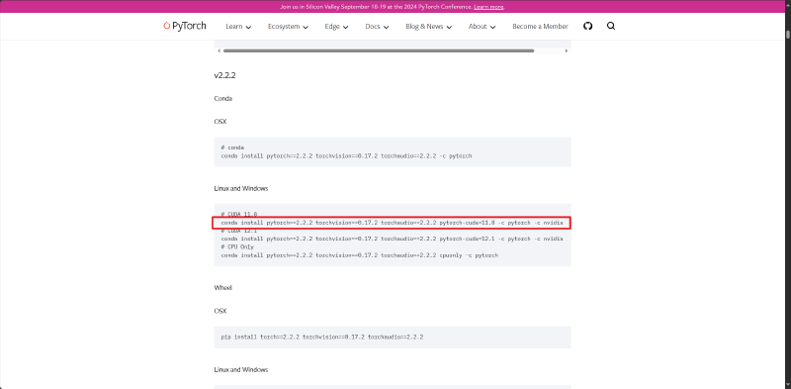This screenshot has height=389, width=791.
Task: Click the cpuonly conda install command
Action: click(x=359, y=255)
